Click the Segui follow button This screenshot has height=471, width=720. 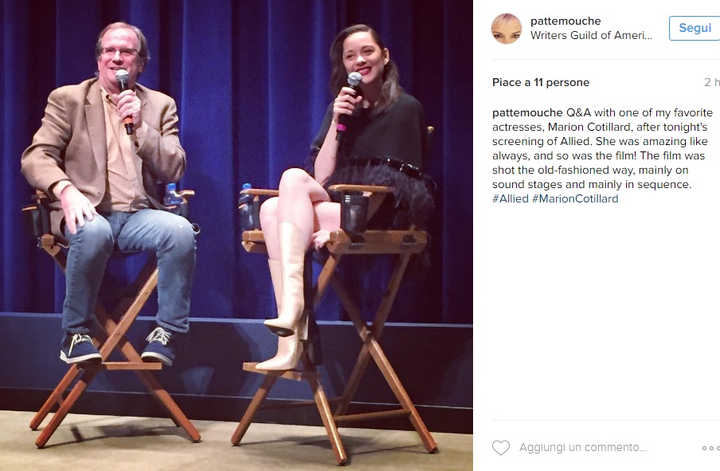pyautogui.click(x=695, y=28)
